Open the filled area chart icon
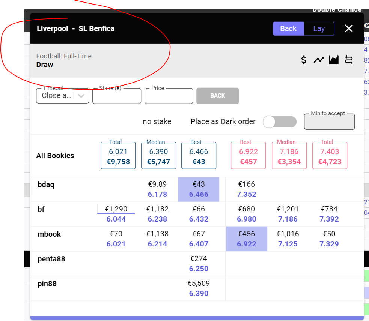 pyautogui.click(x=334, y=60)
